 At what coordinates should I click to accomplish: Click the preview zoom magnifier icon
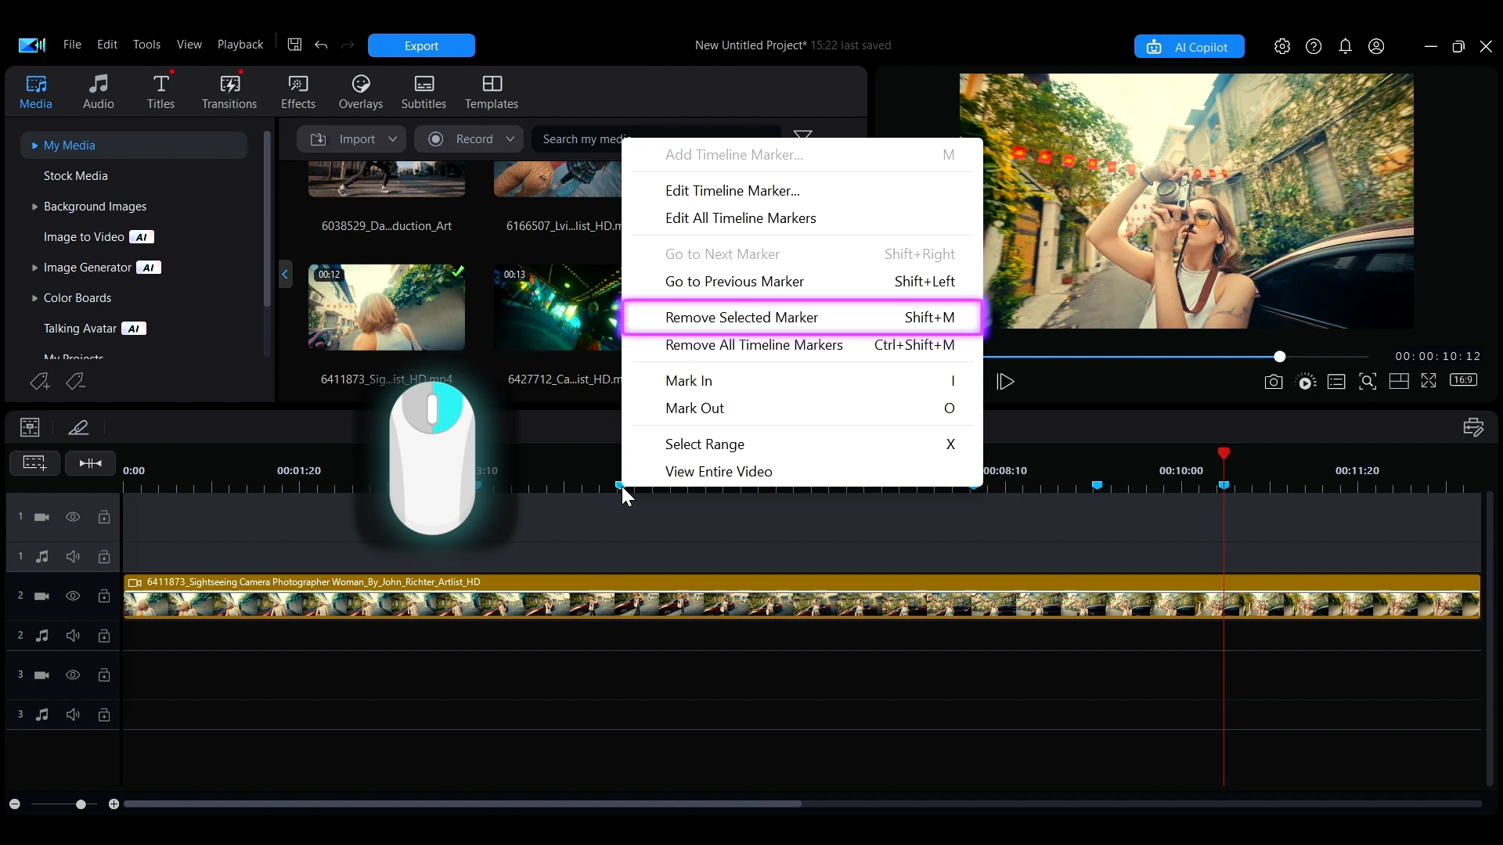[x=1368, y=382]
